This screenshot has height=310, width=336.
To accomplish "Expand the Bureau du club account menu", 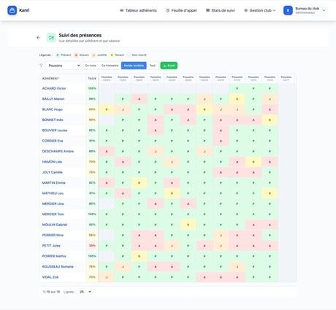I will 305,10.
